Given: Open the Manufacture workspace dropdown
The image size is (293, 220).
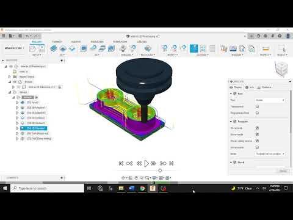Looking at the screenshot, I should [15, 48].
